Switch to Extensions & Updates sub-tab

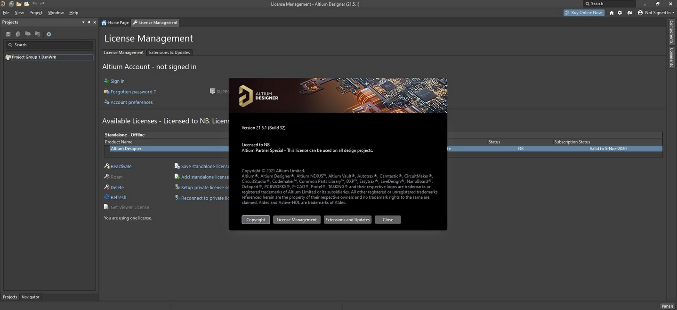169,53
